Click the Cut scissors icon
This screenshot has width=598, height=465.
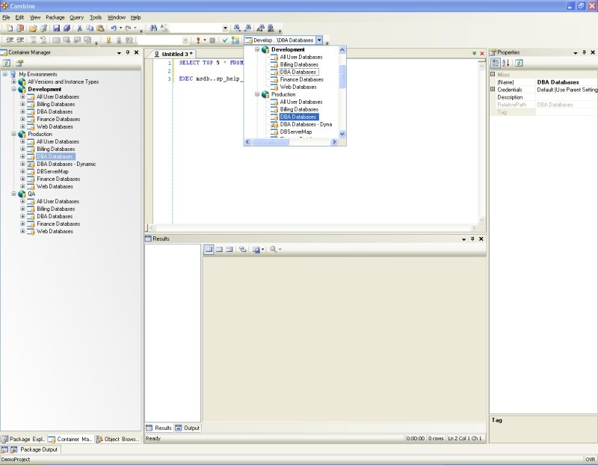pyautogui.click(x=79, y=28)
